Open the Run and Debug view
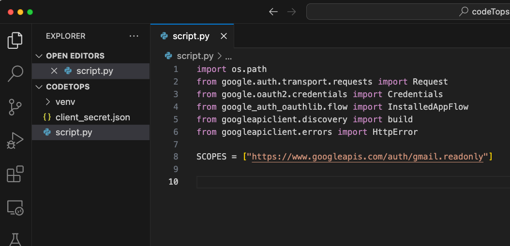The width and height of the screenshot is (510, 246). tap(15, 140)
